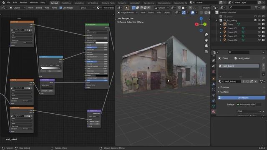Open the Window menu

(x=34, y=2)
